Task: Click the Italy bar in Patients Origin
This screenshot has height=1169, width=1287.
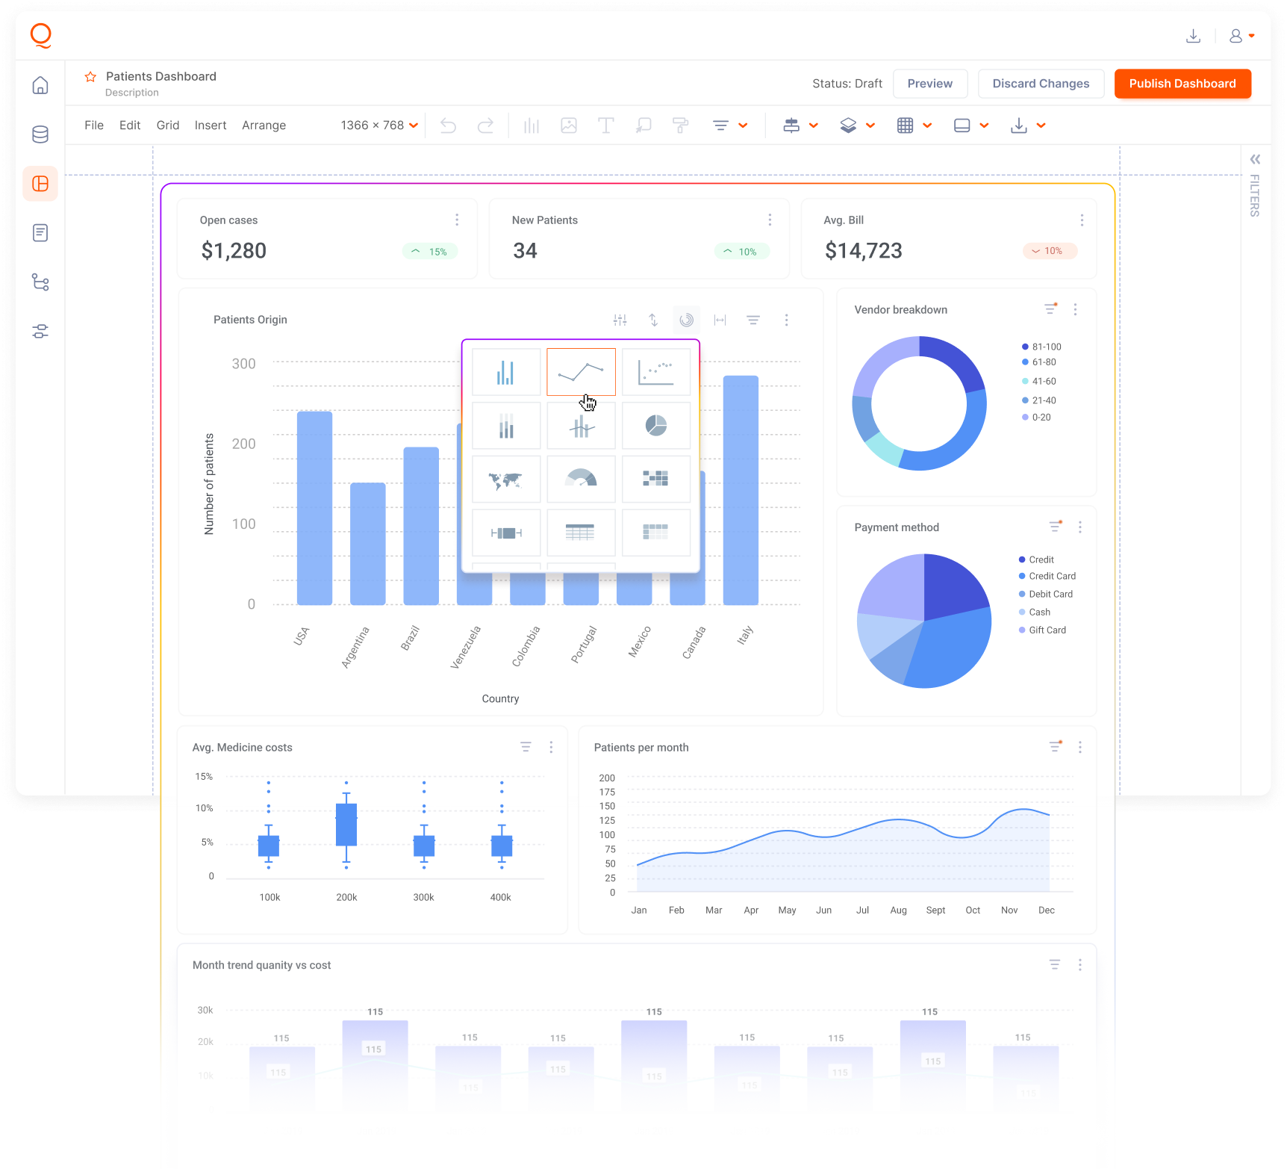Action: click(x=741, y=489)
